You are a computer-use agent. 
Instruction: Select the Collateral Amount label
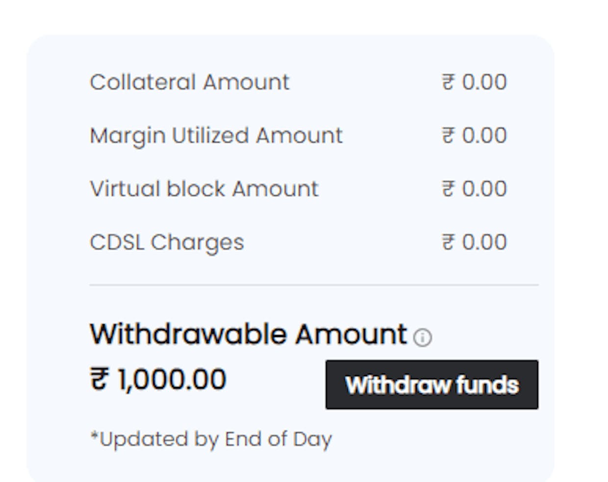pyautogui.click(x=189, y=82)
